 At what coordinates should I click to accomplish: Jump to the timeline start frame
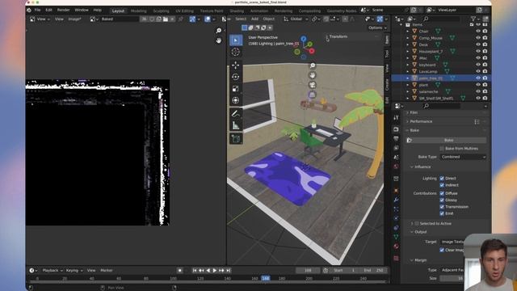[x=195, y=271]
